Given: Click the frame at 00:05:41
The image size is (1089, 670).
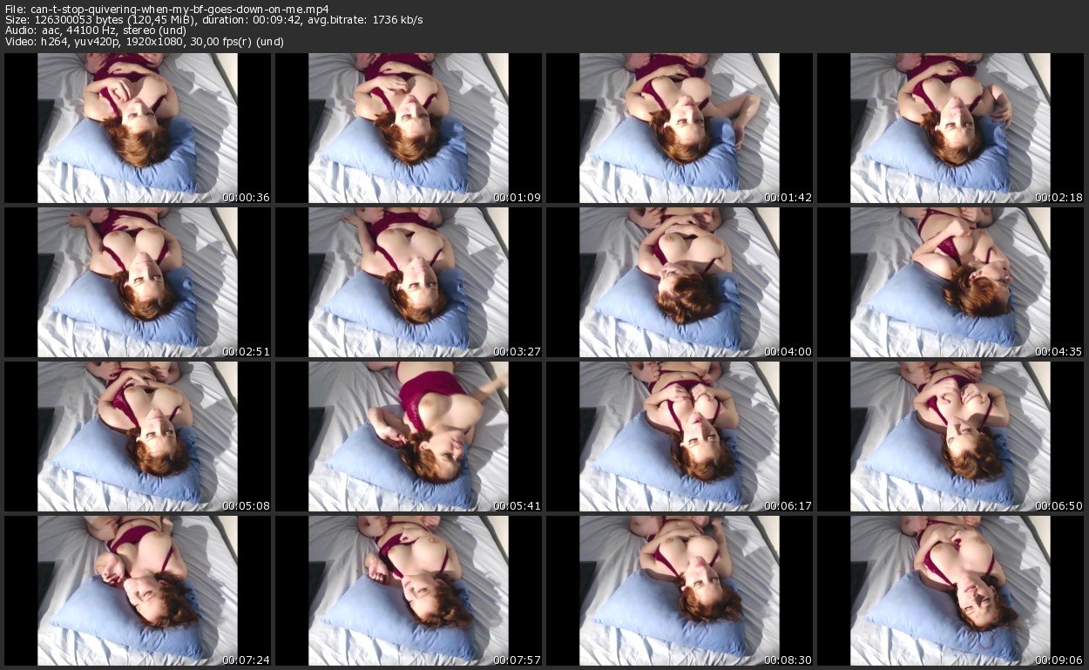Looking at the screenshot, I should coord(409,436).
